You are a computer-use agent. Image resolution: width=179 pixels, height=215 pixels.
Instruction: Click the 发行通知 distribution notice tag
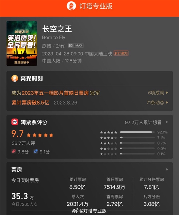[121, 53]
